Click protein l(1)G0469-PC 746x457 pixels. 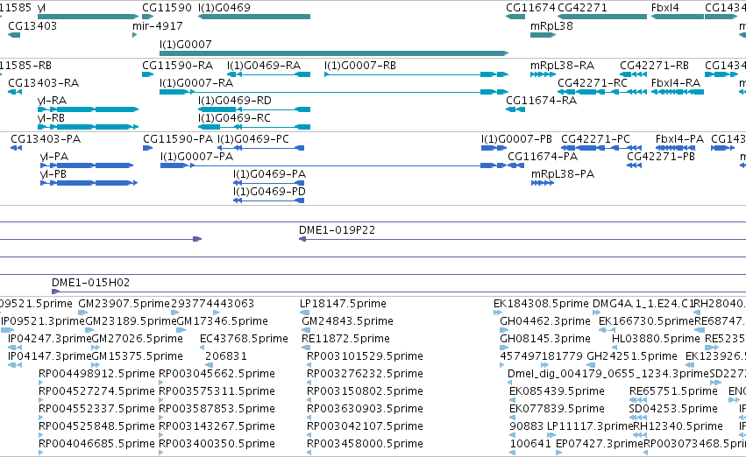(x=253, y=138)
